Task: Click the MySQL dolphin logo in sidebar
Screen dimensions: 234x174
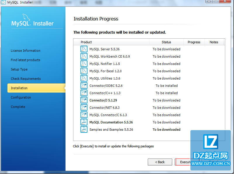Action: click(26, 17)
